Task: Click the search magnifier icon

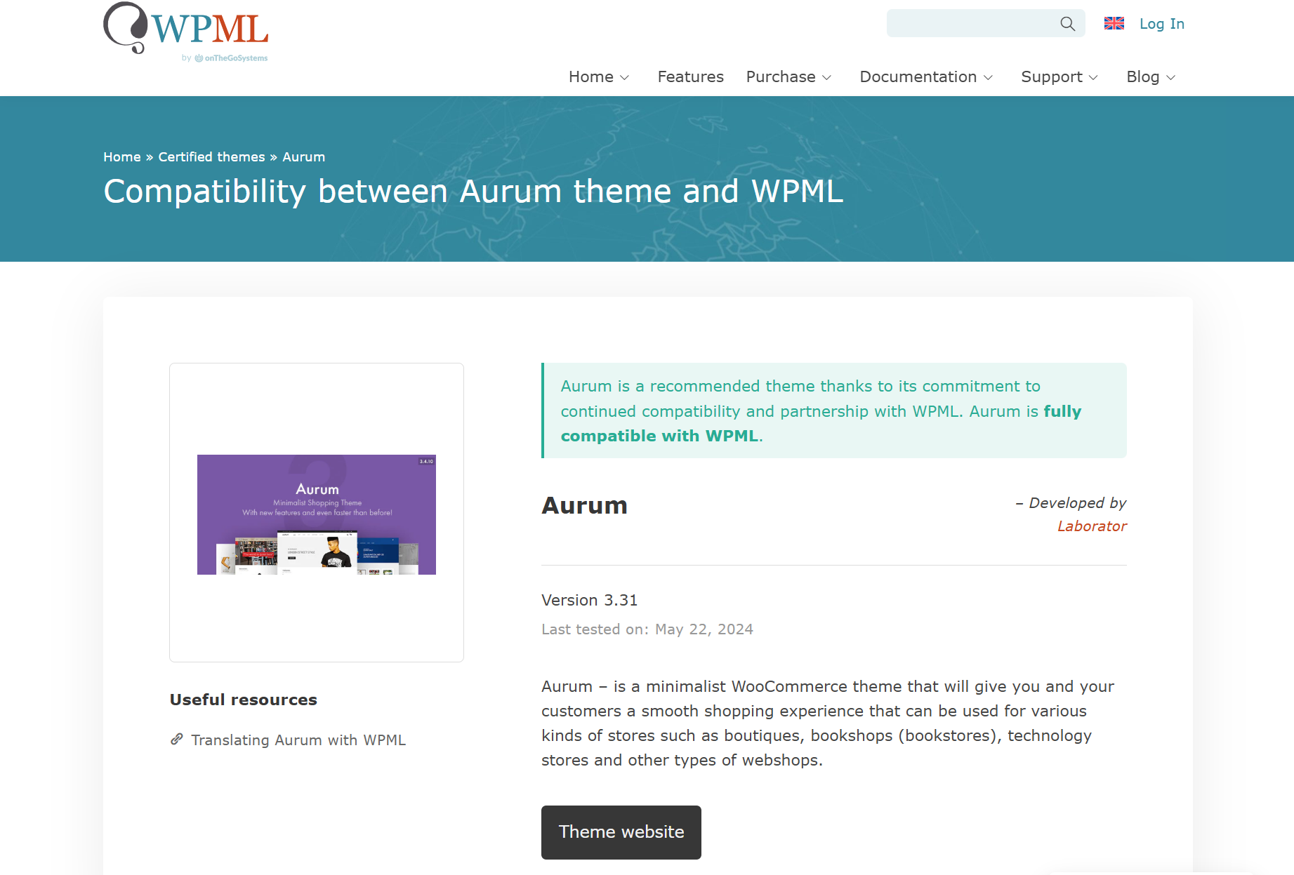Action: click(1067, 24)
